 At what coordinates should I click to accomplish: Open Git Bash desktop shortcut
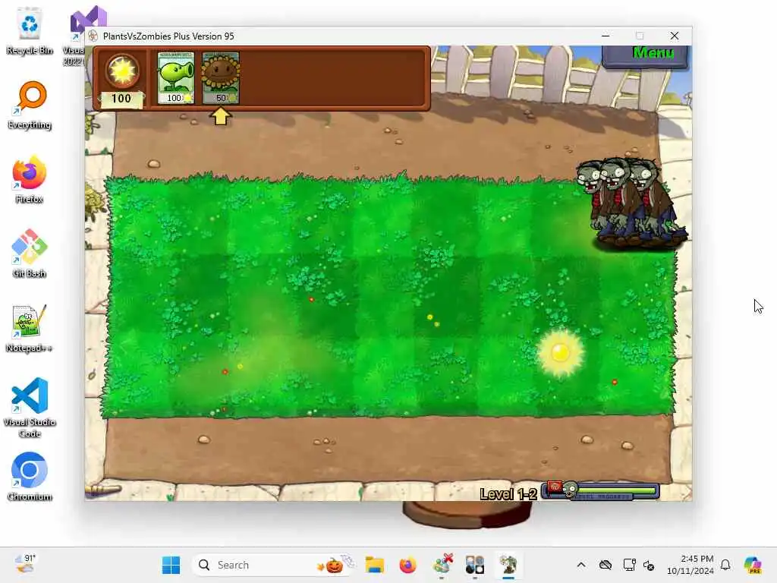(30, 254)
